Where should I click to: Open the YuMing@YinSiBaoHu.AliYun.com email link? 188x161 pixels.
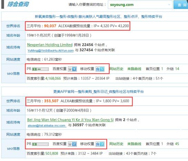[x=50, y=51]
